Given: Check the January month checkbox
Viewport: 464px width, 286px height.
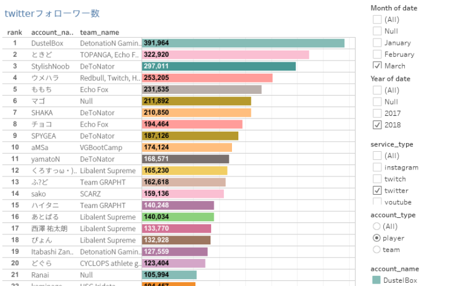Looking at the screenshot, I should click(x=377, y=43).
